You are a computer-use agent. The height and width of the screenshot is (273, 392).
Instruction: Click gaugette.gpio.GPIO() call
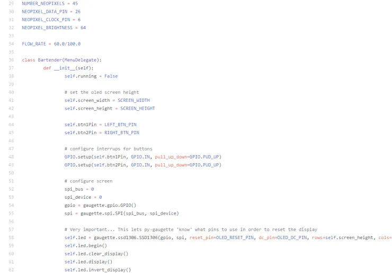[x=110, y=206]
